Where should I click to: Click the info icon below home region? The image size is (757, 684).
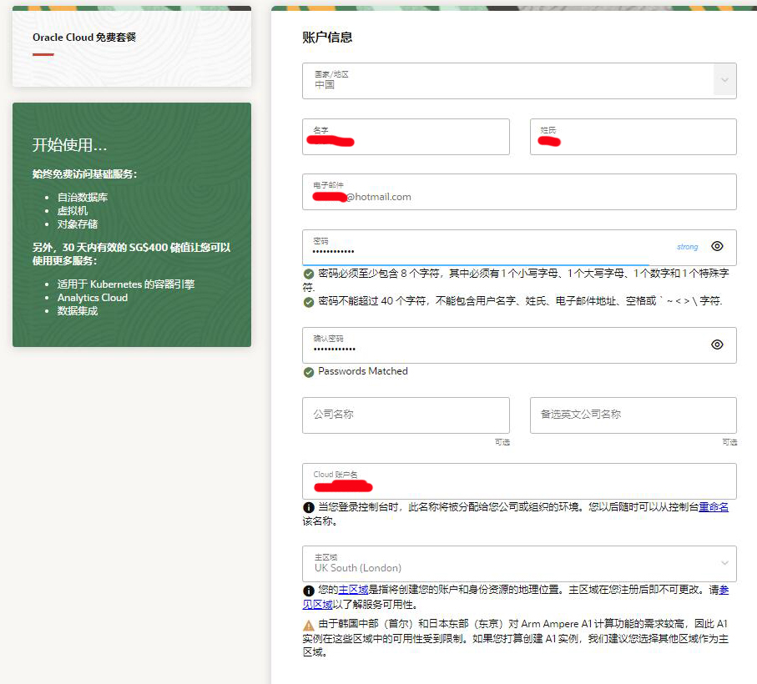pyautogui.click(x=309, y=591)
